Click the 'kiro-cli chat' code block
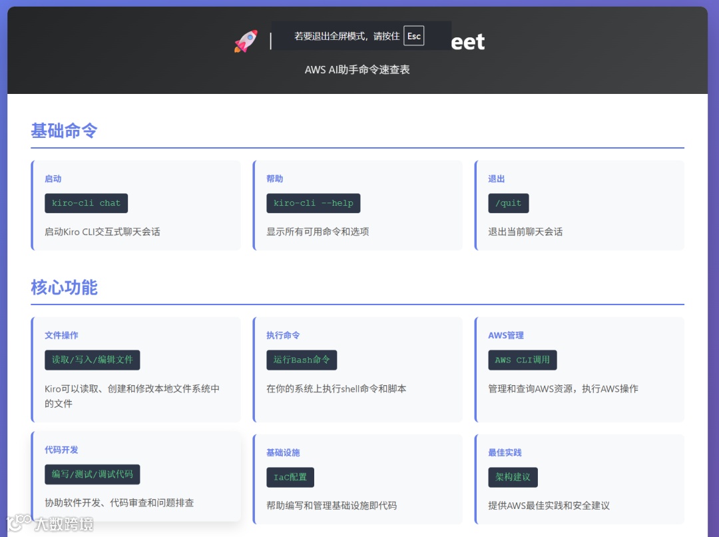 click(86, 203)
